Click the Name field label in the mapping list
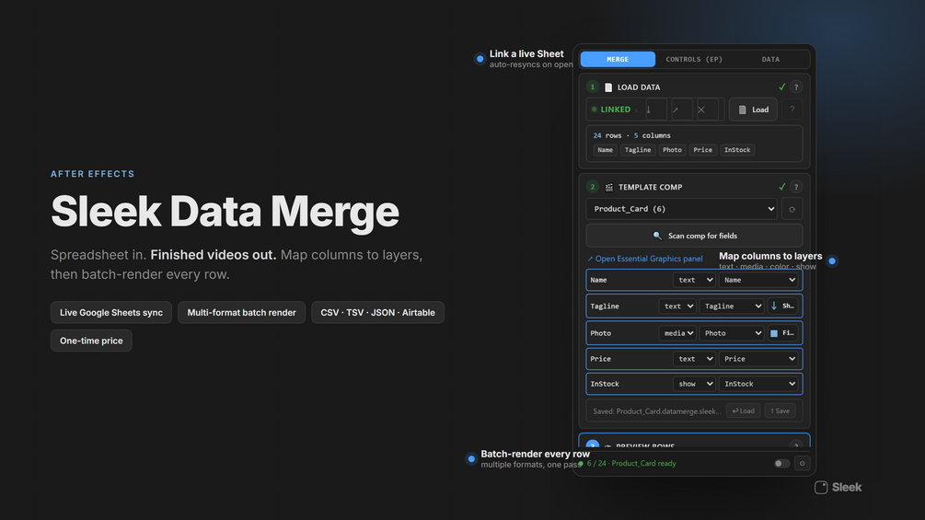Viewport: 925px width, 520px height. pos(599,280)
